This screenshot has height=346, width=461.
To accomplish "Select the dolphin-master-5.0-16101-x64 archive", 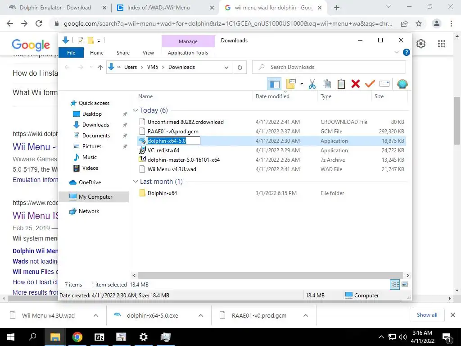I will pyautogui.click(x=184, y=160).
